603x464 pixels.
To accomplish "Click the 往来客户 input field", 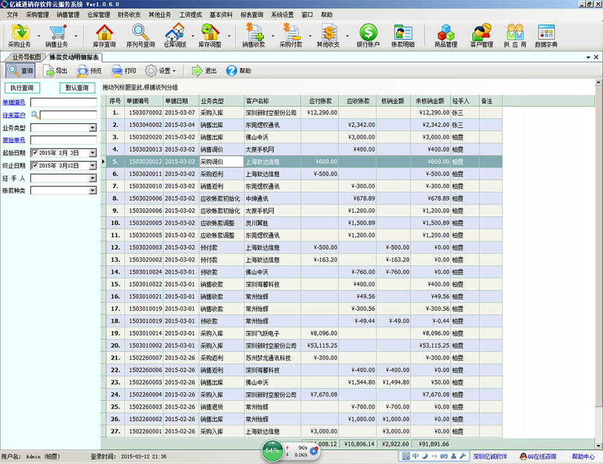I will (69, 115).
